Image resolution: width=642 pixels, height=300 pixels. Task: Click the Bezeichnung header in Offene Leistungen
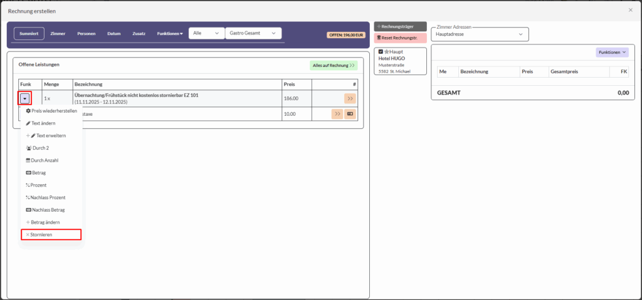click(x=88, y=85)
